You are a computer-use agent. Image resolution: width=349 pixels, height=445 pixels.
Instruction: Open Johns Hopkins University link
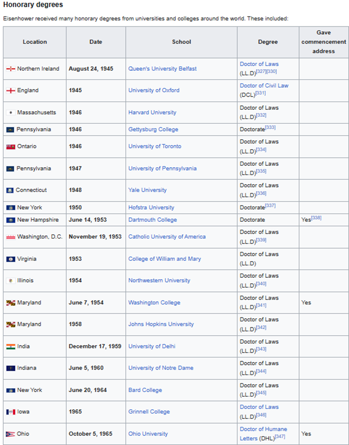(161, 324)
